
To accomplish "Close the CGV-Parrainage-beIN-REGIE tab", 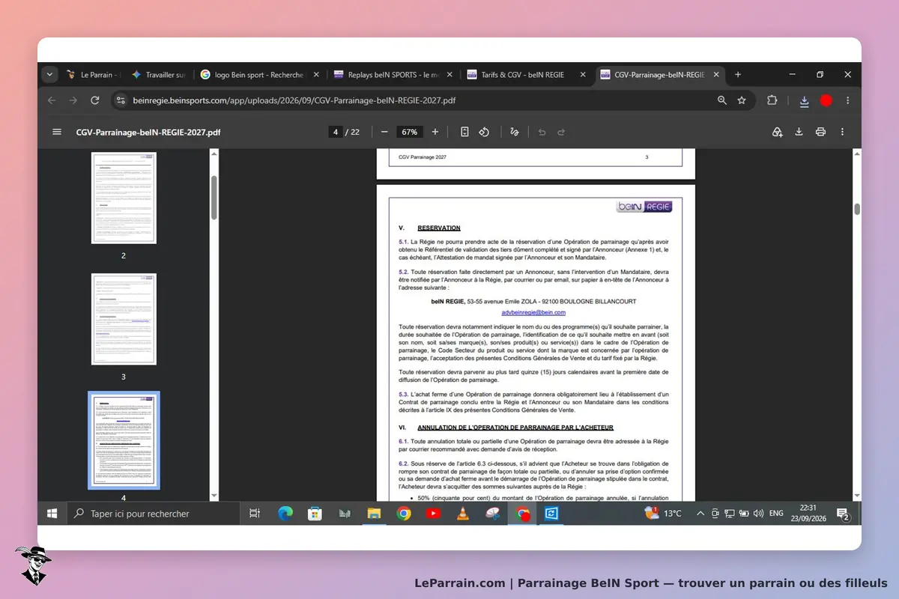I will pyautogui.click(x=716, y=75).
